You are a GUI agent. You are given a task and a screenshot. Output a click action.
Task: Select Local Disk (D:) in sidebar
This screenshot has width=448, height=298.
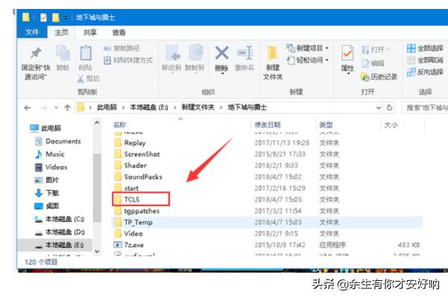pos(64,232)
